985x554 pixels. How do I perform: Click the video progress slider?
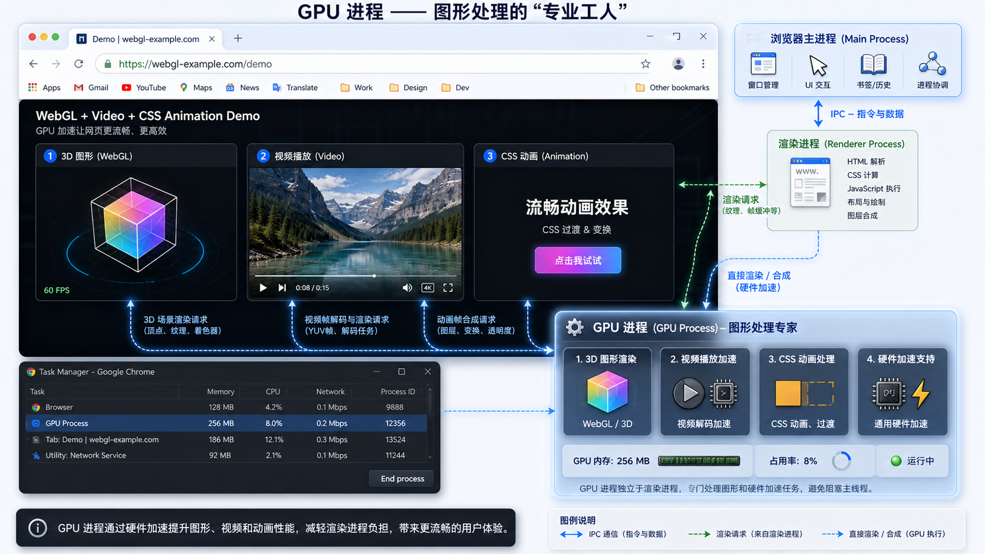pyautogui.click(x=355, y=276)
